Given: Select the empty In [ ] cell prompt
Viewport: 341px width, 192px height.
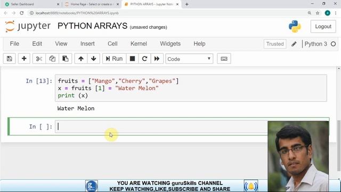Looking at the screenshot, I should coord(41,126).
